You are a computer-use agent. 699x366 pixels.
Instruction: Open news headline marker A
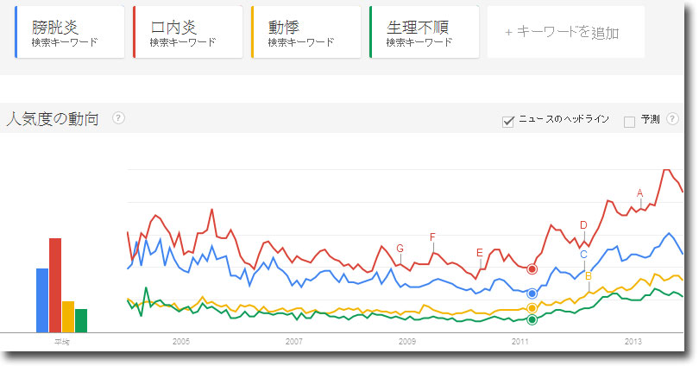tap(640, 193)
